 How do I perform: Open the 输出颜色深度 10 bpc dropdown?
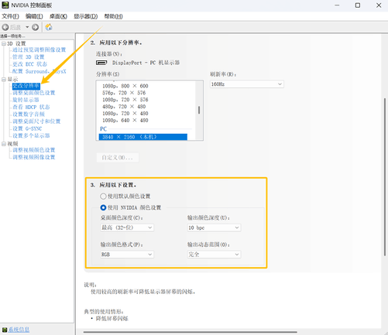coord(214,227)
